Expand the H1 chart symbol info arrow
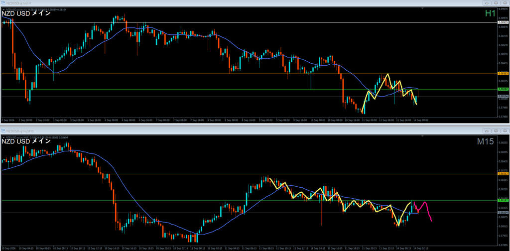 click(3, 10)
